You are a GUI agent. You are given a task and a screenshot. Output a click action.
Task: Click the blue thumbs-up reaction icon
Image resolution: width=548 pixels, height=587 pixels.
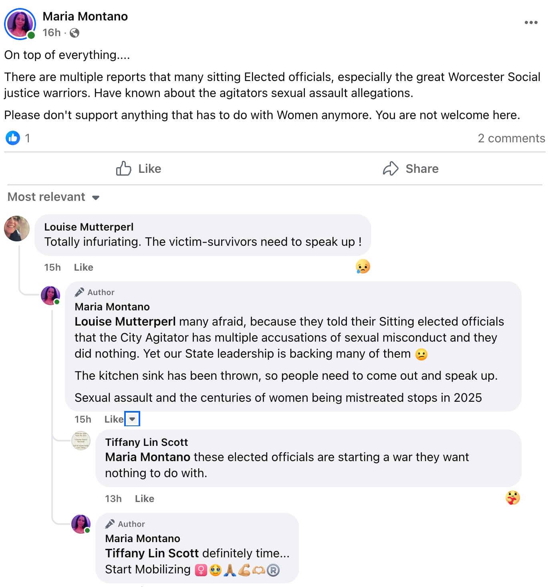pyautogui.click(x=13, y=138)
